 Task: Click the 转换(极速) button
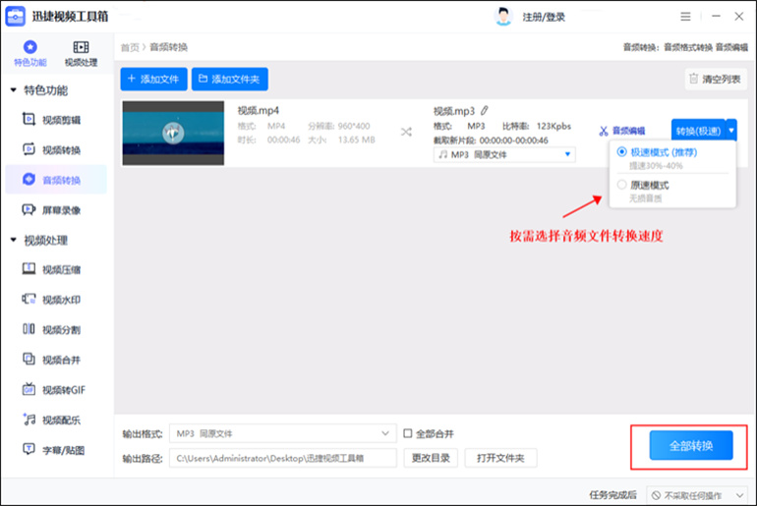coord(698,131)
